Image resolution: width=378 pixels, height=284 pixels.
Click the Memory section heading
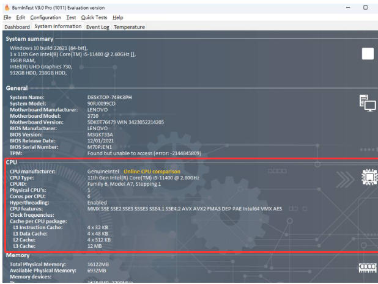coord(17,254)
